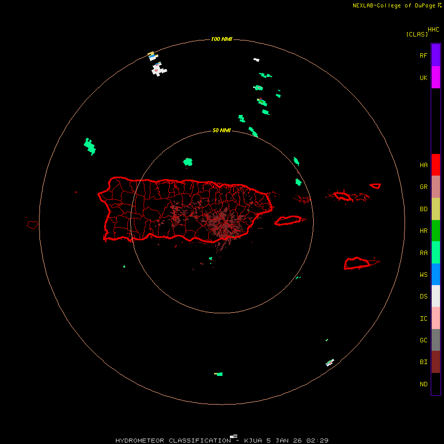This screenshot has height=444, width=444.
Task: Click the "[CLAS]" units label
Action: pos(417,34)
